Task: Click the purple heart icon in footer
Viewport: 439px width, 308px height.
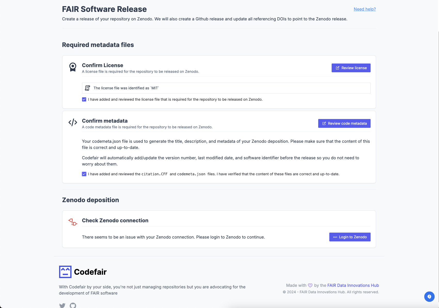Action: click(310, 285)
